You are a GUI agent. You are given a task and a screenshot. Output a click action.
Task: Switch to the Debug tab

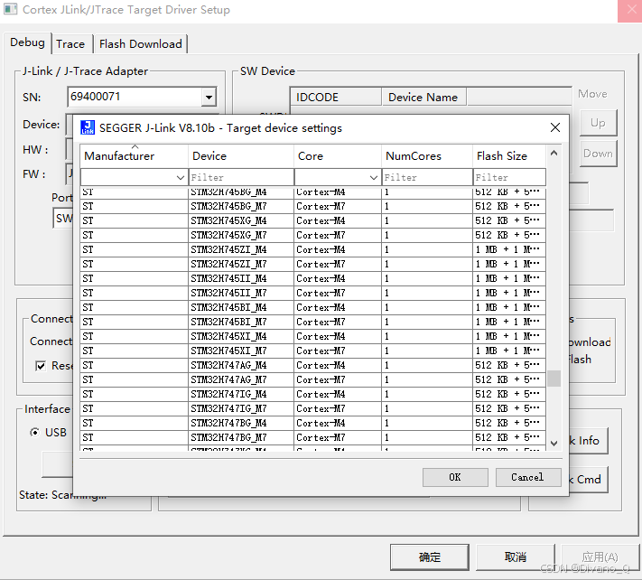[27, 42]
